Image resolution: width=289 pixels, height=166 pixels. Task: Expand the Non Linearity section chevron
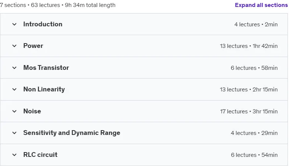[x=14, y=89]
